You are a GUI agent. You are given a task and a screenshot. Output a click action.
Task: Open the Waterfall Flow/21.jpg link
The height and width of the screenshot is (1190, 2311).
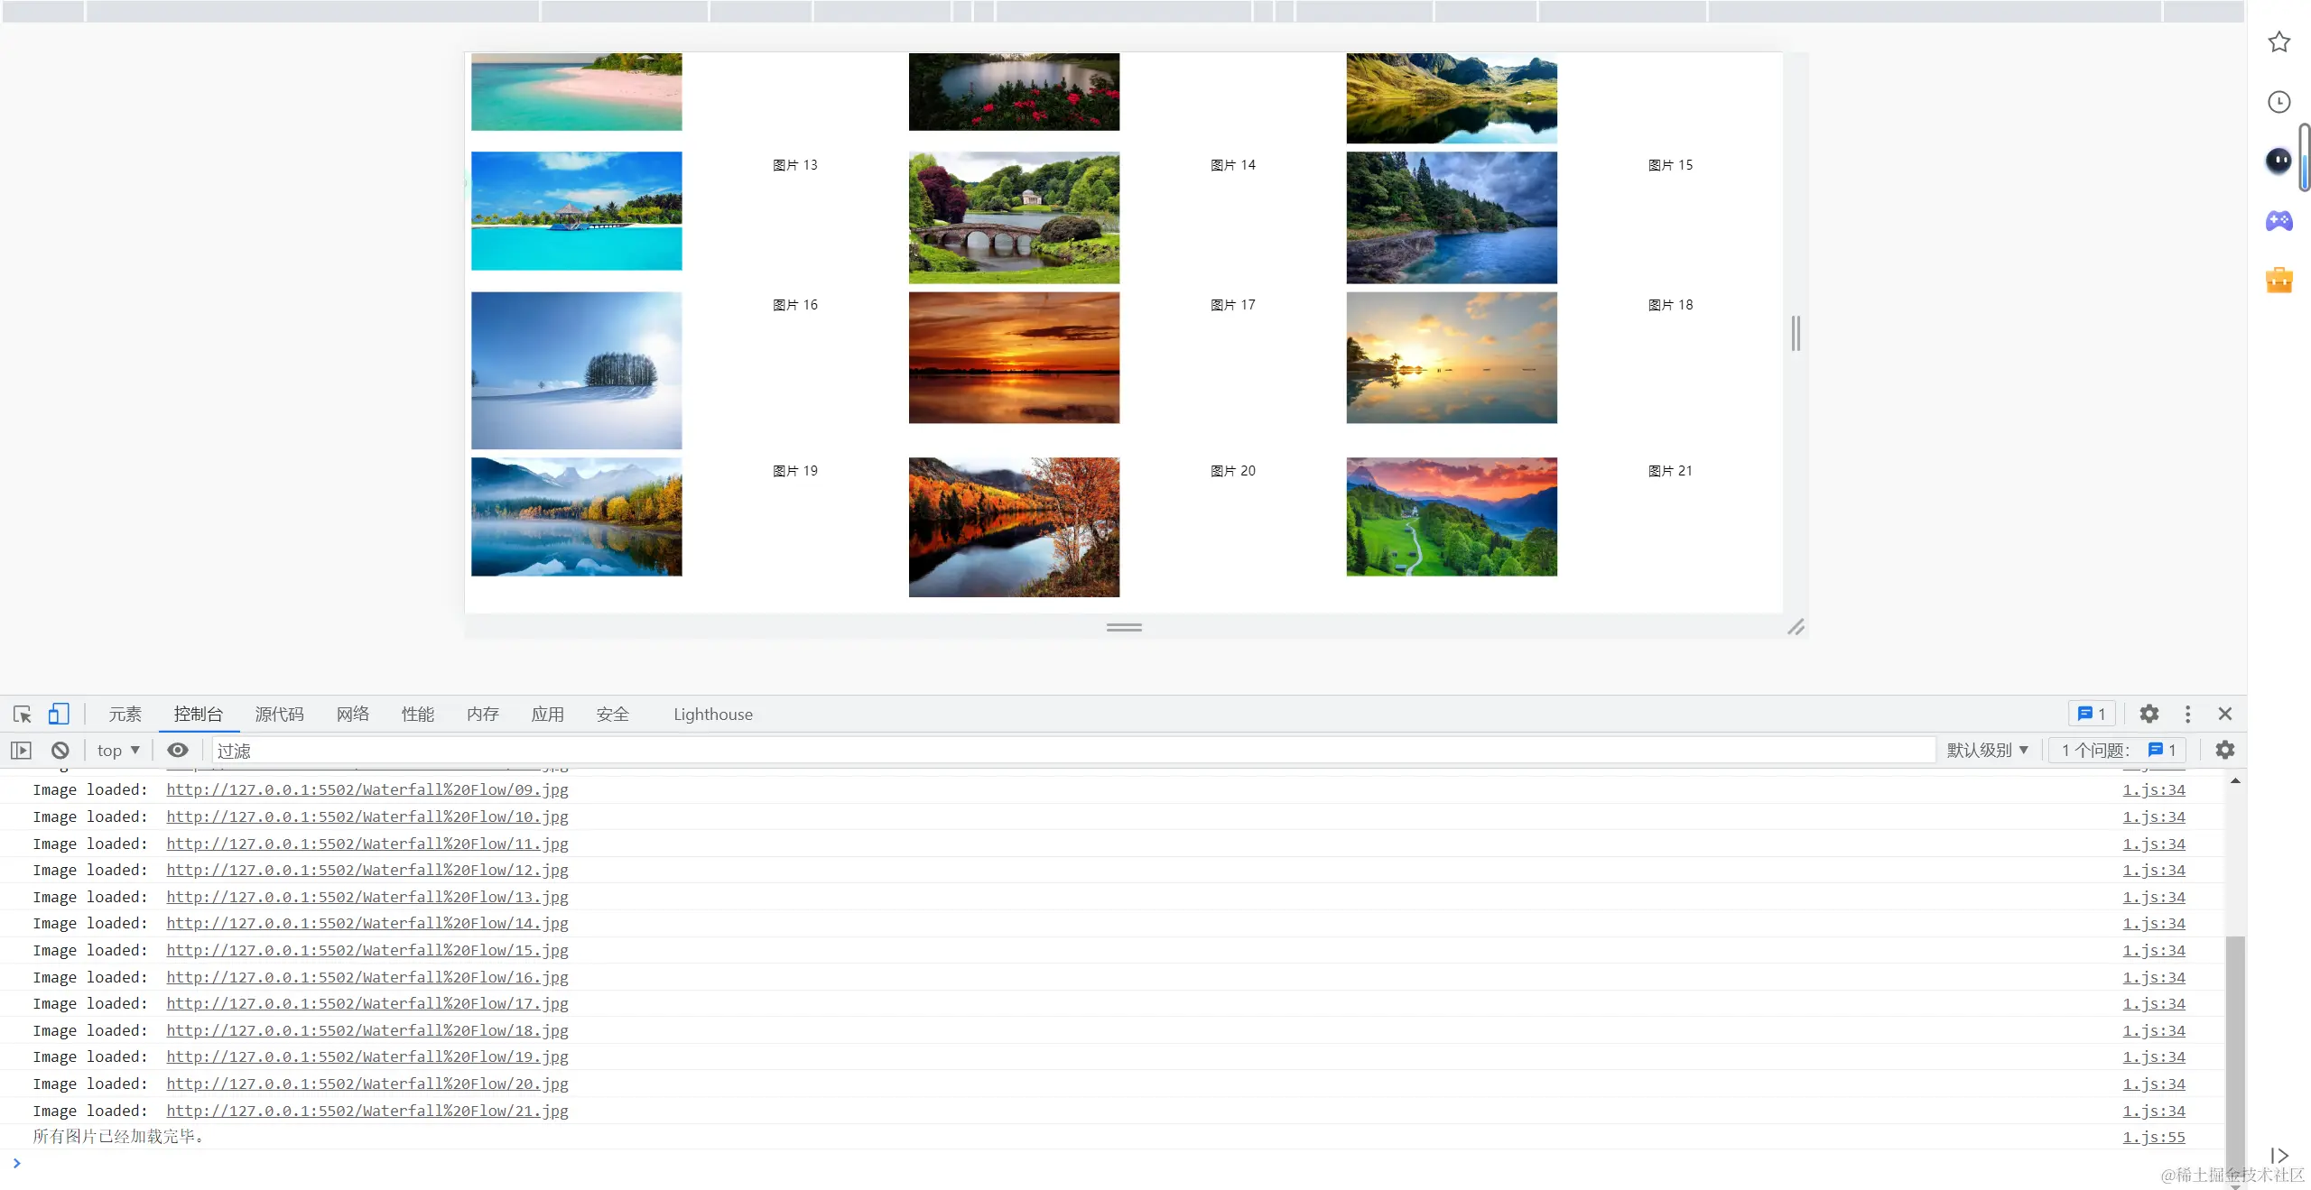367,1112
